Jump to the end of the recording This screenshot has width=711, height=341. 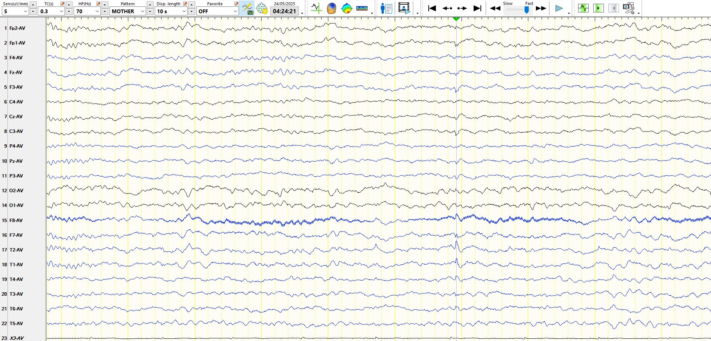pyautogui.click(x=477, y=8)
